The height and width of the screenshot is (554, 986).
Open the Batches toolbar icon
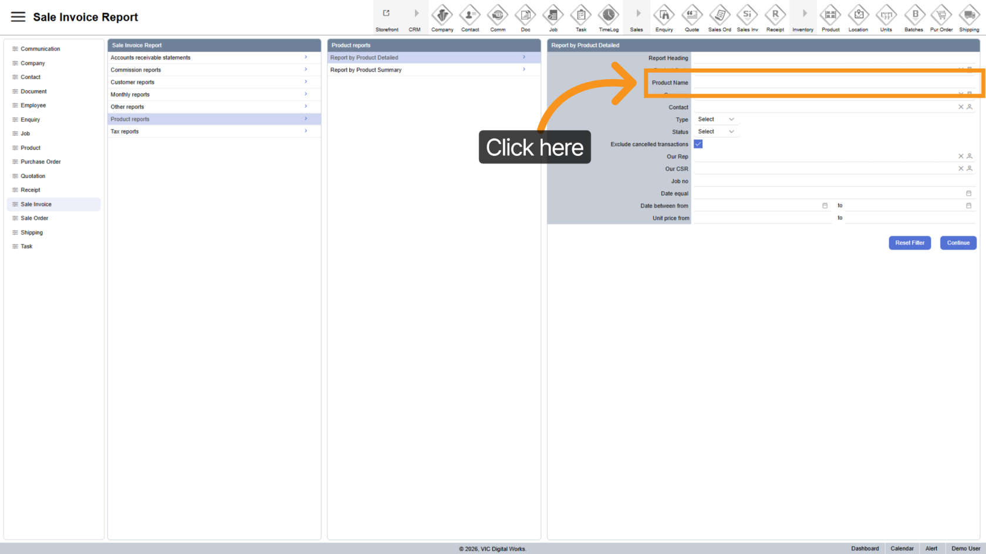point(914,15)
